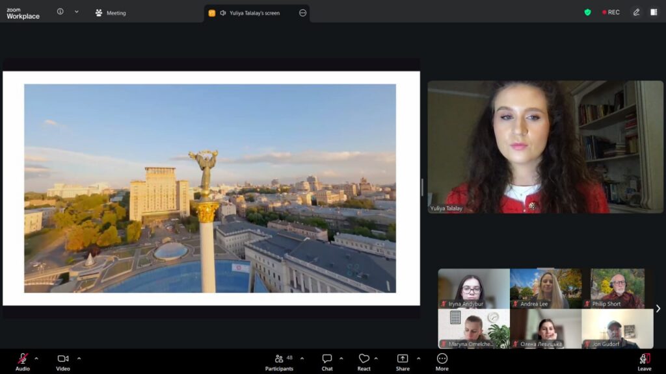Click divider handle between screen and video
The image size is (666, 374).
coord(421,187)
